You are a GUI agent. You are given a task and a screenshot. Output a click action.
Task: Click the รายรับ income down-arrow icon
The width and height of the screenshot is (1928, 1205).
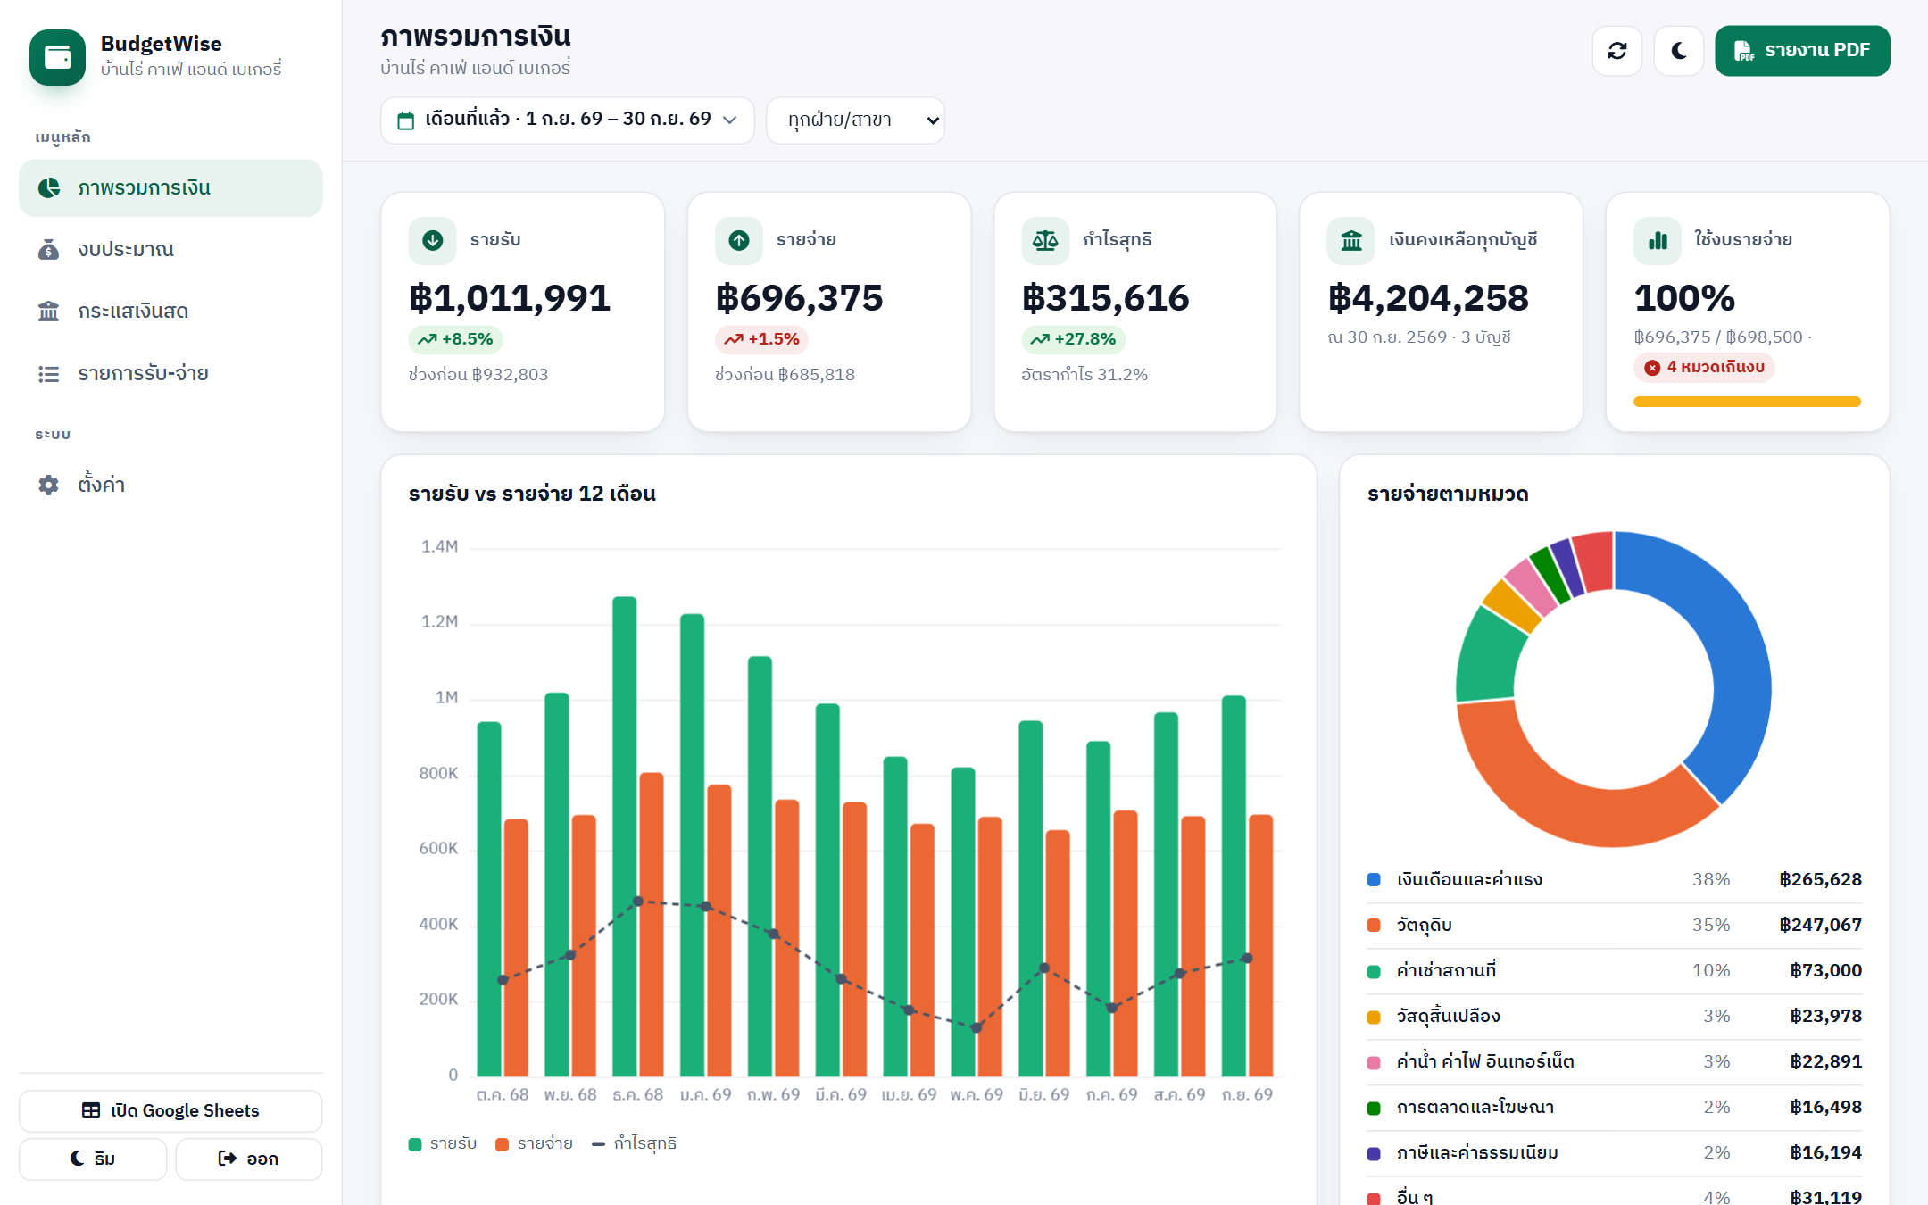coord(432,240)
